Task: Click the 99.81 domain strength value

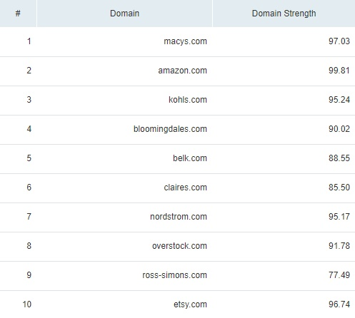Action: (x=339, y=71)
